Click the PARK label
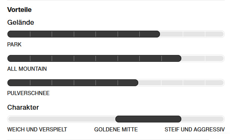The image size is (230, 140). pyautogui.click(x=14, y=45)
